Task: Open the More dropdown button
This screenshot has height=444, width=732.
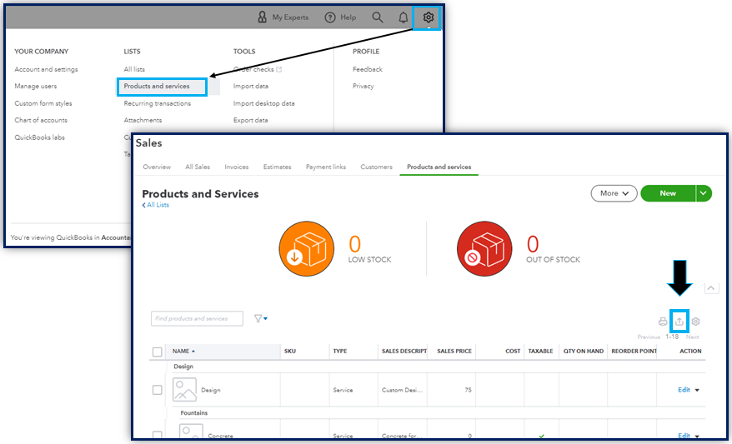Action: click(x=614, y=193)
